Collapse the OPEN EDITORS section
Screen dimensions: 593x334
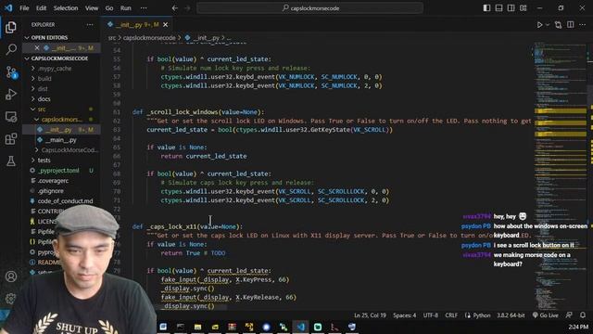49,37
